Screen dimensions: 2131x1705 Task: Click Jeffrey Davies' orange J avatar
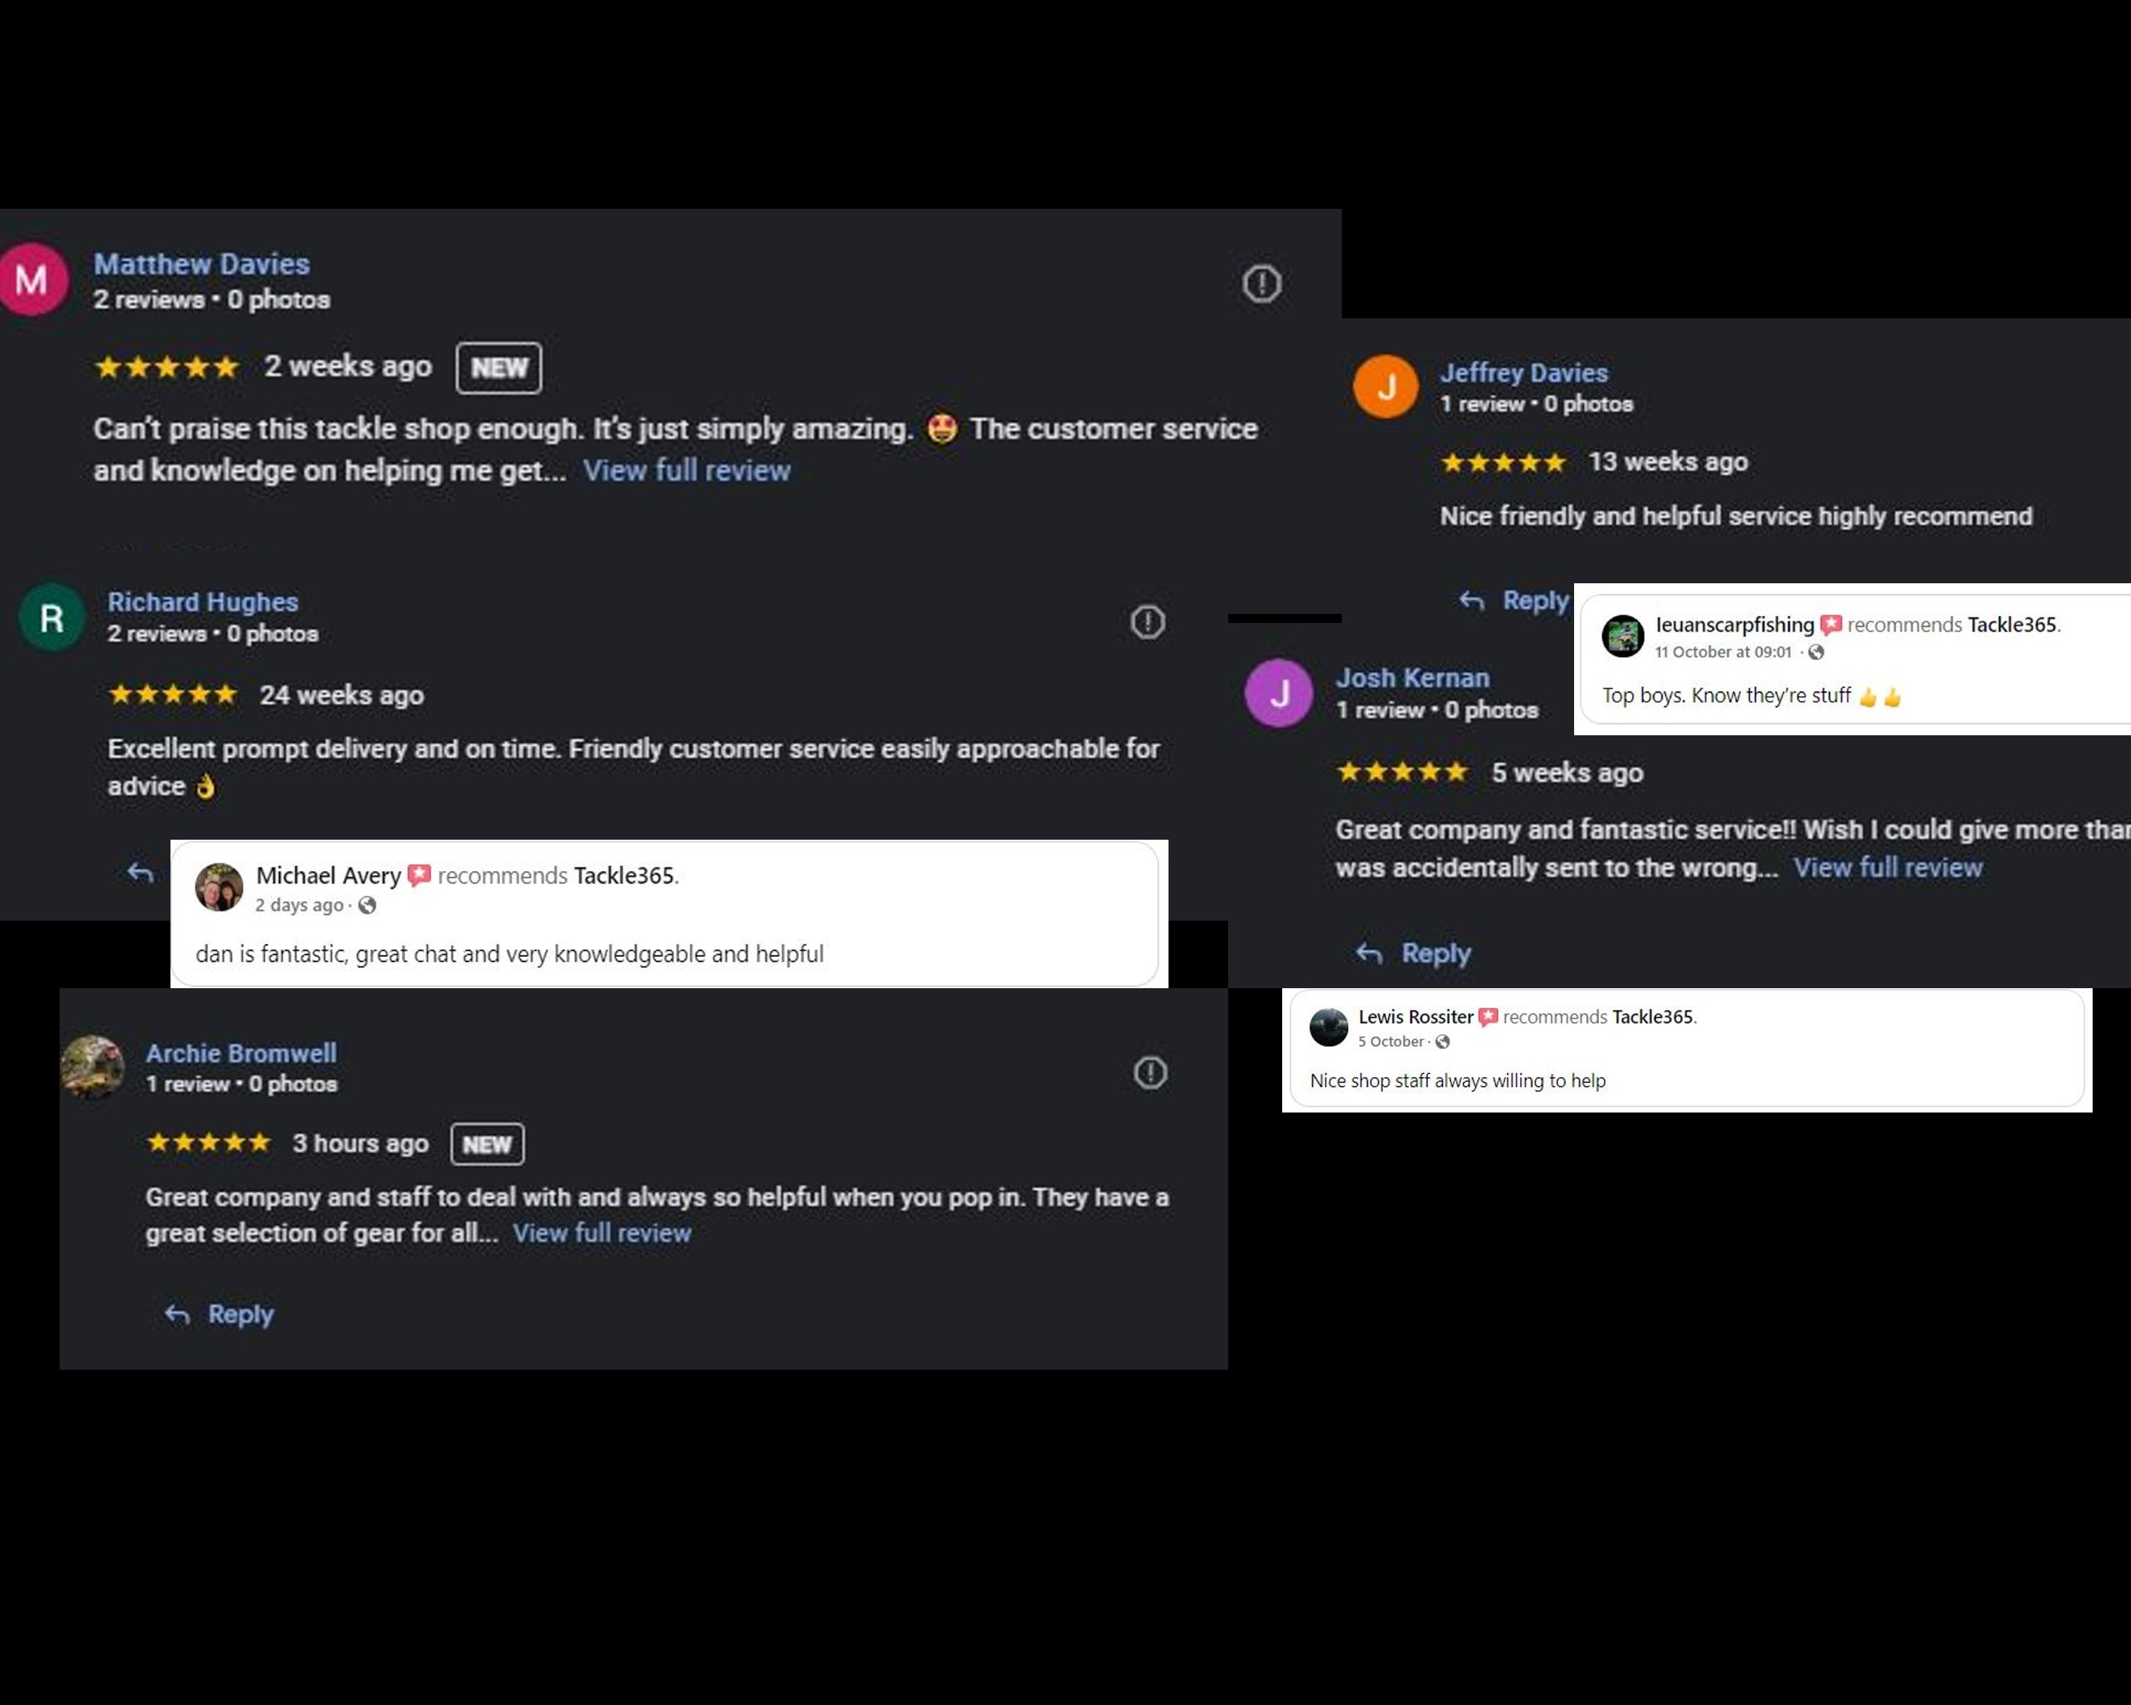pos(1384,386)
